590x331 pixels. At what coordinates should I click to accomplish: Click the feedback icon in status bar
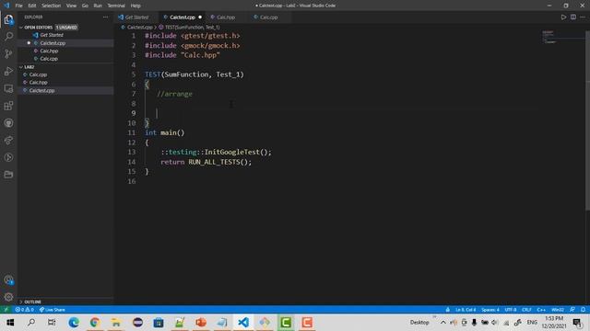[x=572, y=310]
